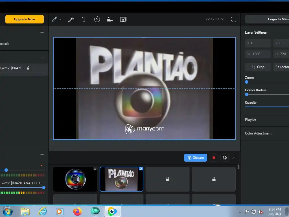Image resolution: width=289 pixels, height=217 pixels.
Task: Click the ManyCam taskbar icon
Action: click(113, 212)
